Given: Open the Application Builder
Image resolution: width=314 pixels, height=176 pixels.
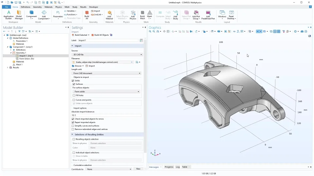Looking at the screenshot, I should click(x=9, y=13).
